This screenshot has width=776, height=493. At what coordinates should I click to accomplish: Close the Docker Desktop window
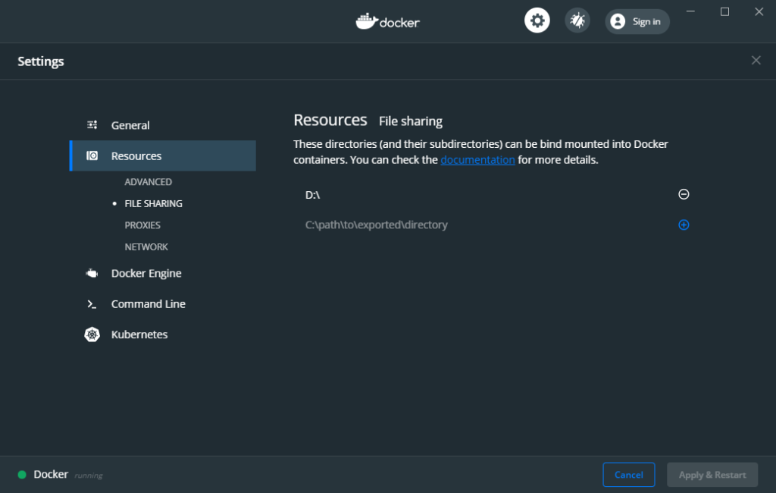[x=759, y=11]
